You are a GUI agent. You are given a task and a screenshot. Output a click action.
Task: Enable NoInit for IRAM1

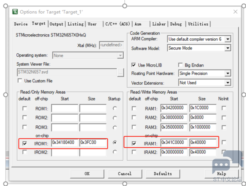pos(224,142)
